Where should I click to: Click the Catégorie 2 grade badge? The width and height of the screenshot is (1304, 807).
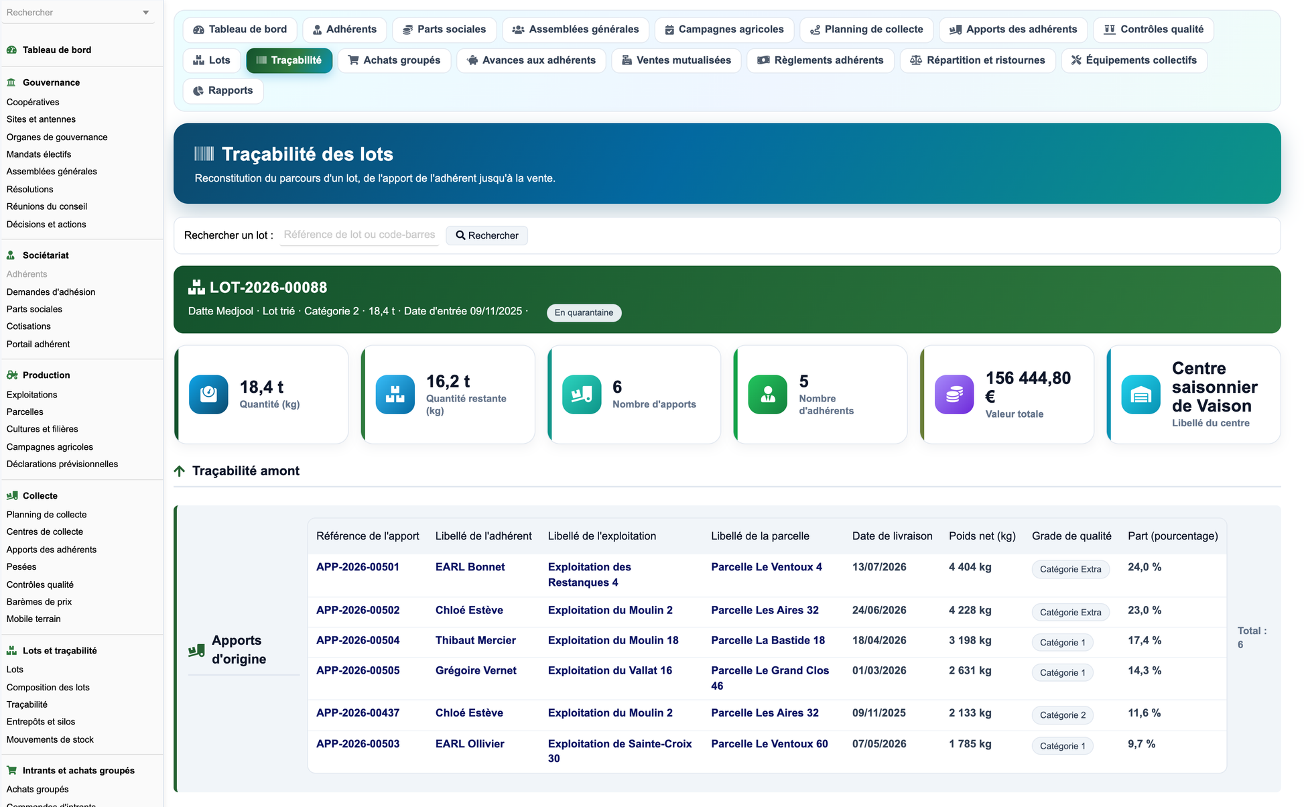click(x=1063, y=715)
